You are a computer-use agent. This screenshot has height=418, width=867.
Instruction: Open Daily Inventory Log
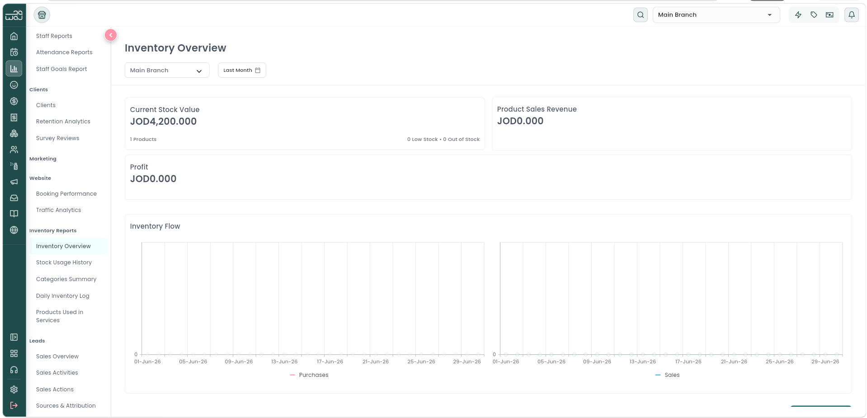(x=63, y=296)
